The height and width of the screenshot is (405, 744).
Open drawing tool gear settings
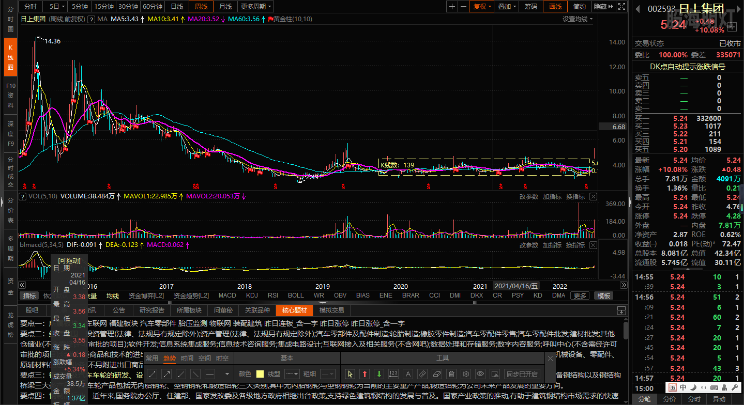466,373
